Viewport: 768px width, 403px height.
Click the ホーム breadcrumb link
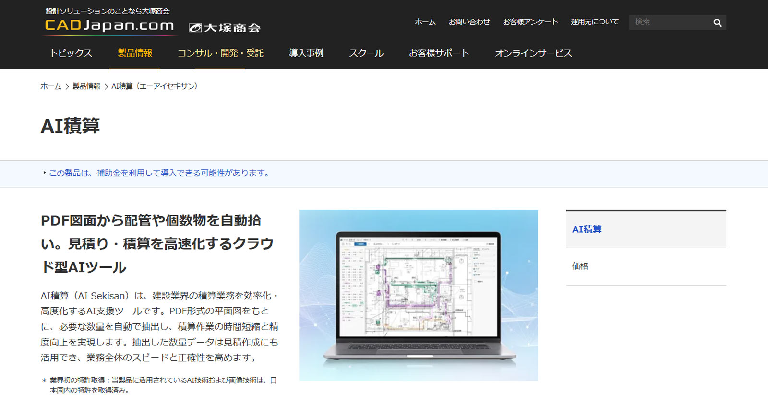51,86
